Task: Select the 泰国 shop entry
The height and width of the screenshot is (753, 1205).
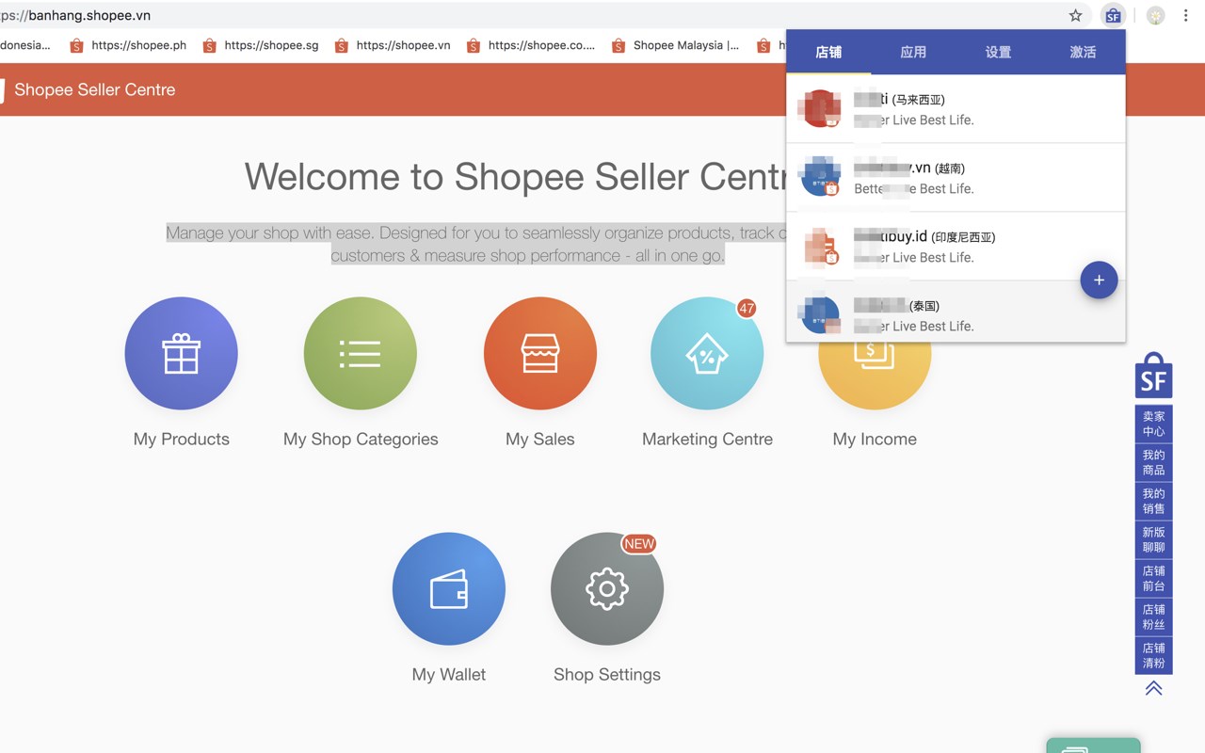Action: click(956, 312)
